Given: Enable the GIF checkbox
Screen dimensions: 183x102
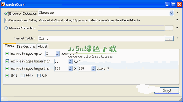Looking at the screenshot, I should 39,76.
